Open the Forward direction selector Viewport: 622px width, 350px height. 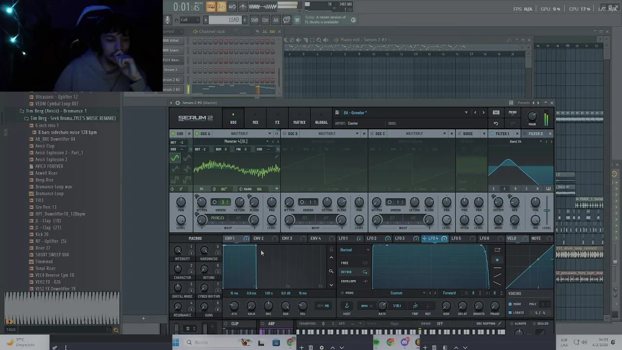click(x=449, y=293)
